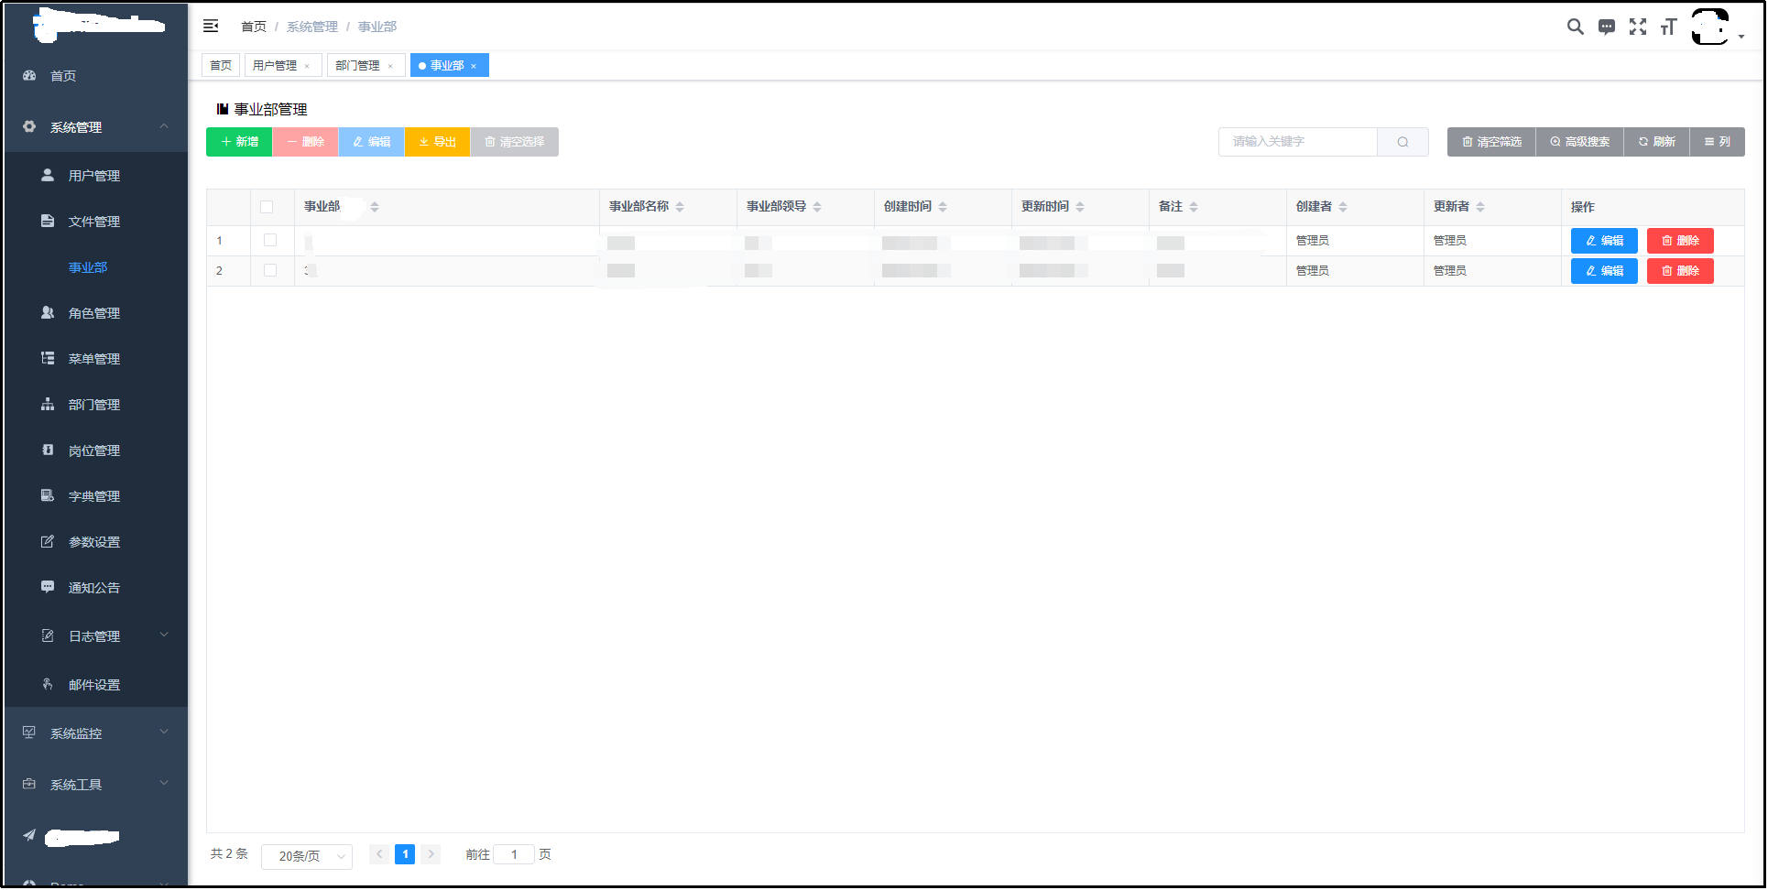The width and height of the screenshot is (1768, 890).
Task: Close the active 事业部 tab
Action: point(474,66)
